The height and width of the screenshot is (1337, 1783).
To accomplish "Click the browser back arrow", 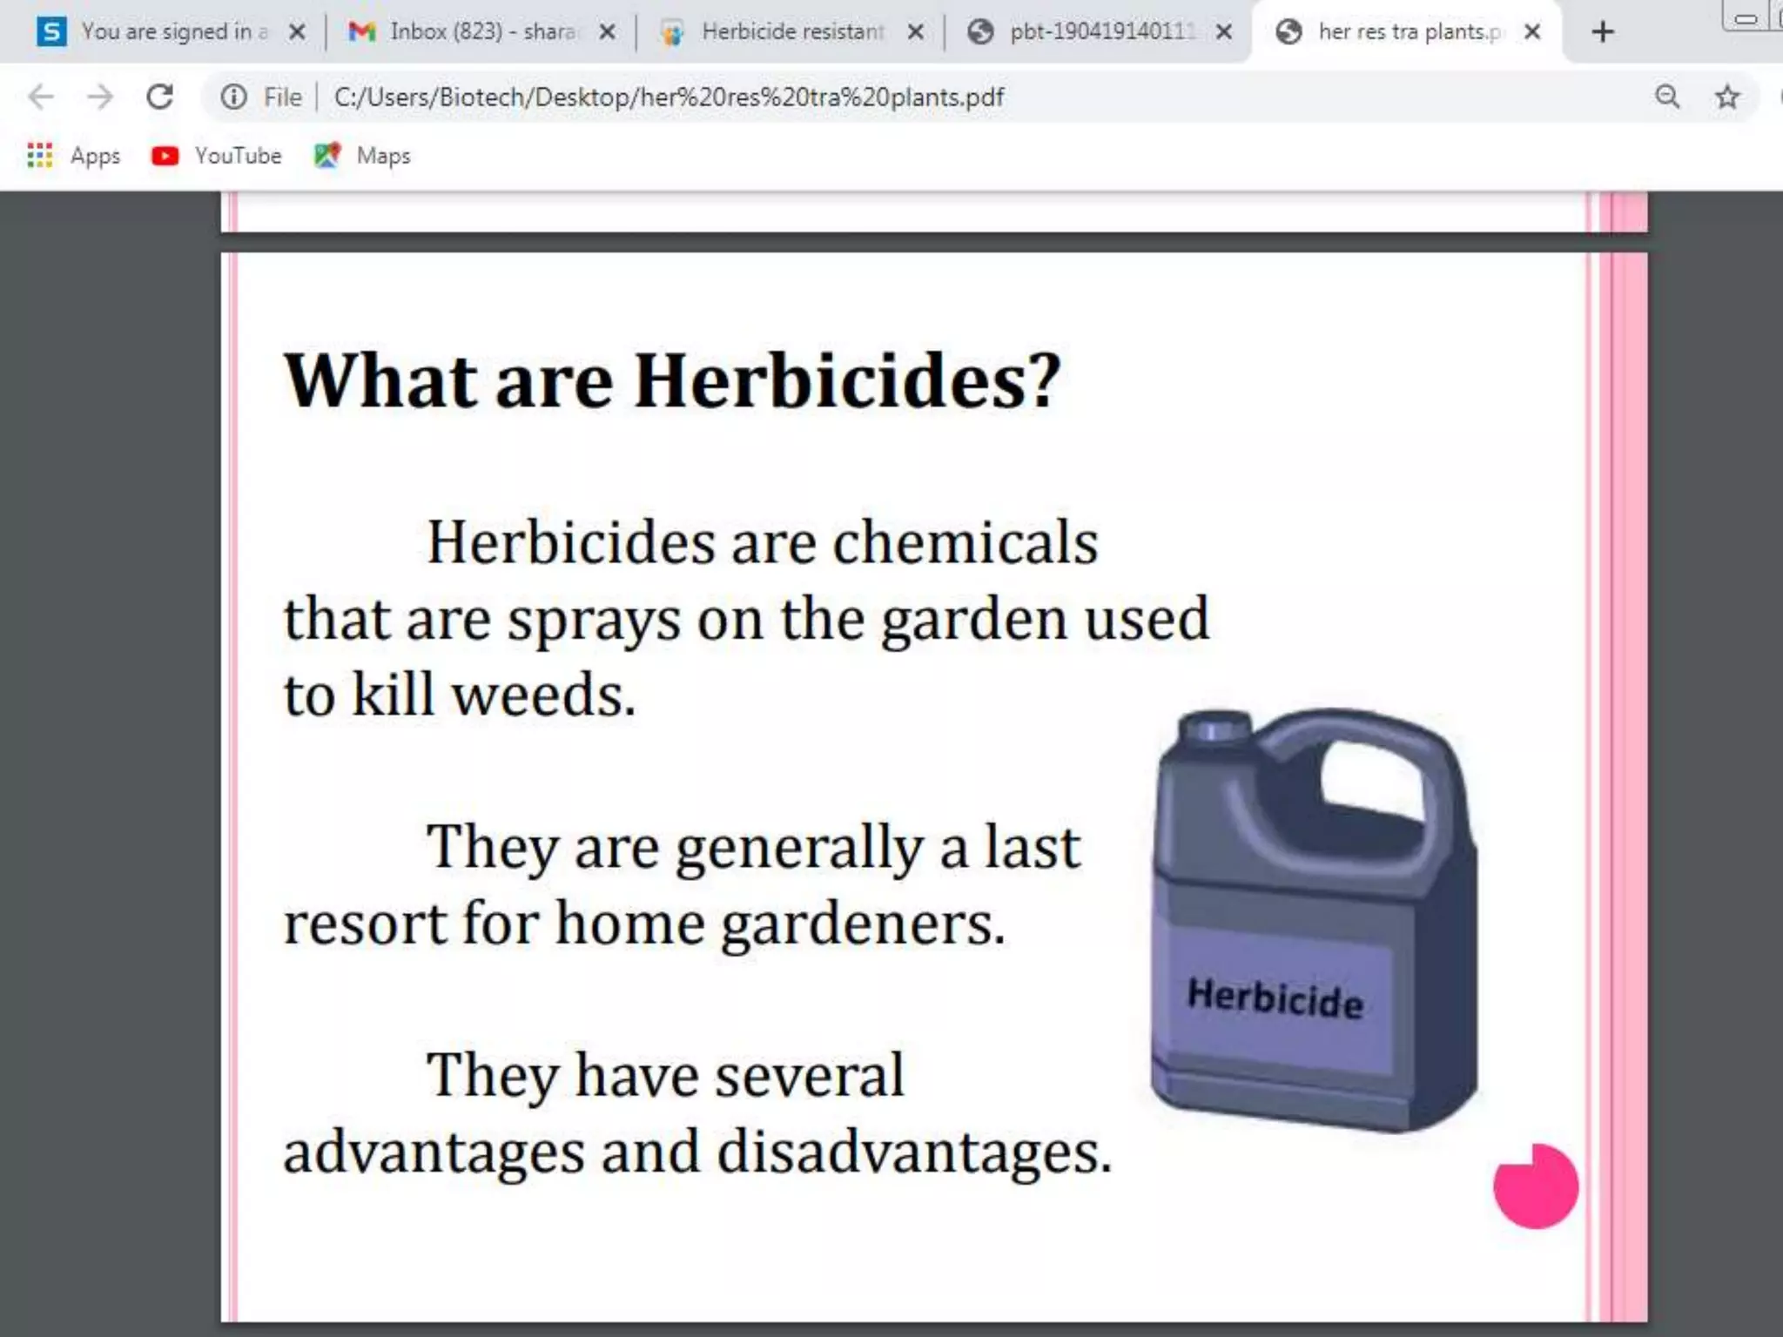I will tap(41, 96).
